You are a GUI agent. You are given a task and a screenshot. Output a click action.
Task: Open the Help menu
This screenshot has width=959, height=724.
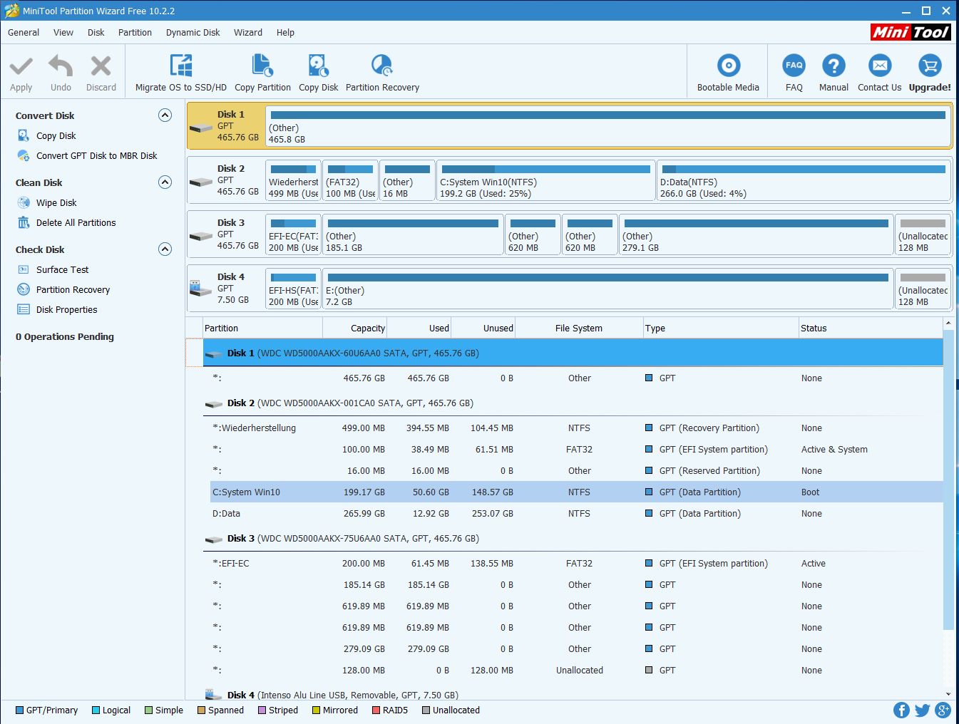click(x=285, y=32)
